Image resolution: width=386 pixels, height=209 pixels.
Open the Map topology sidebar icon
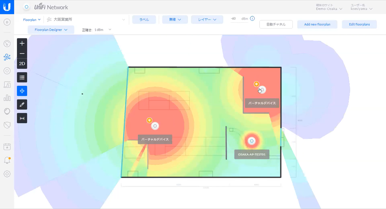(x=7, y=57)
